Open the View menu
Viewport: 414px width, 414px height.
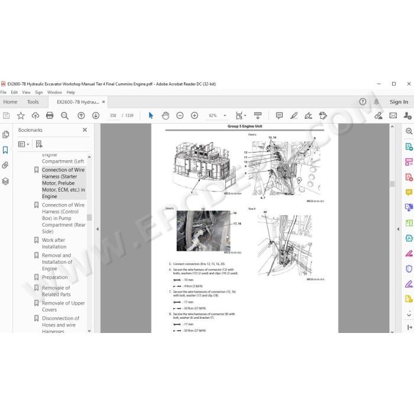coord(26,92)
